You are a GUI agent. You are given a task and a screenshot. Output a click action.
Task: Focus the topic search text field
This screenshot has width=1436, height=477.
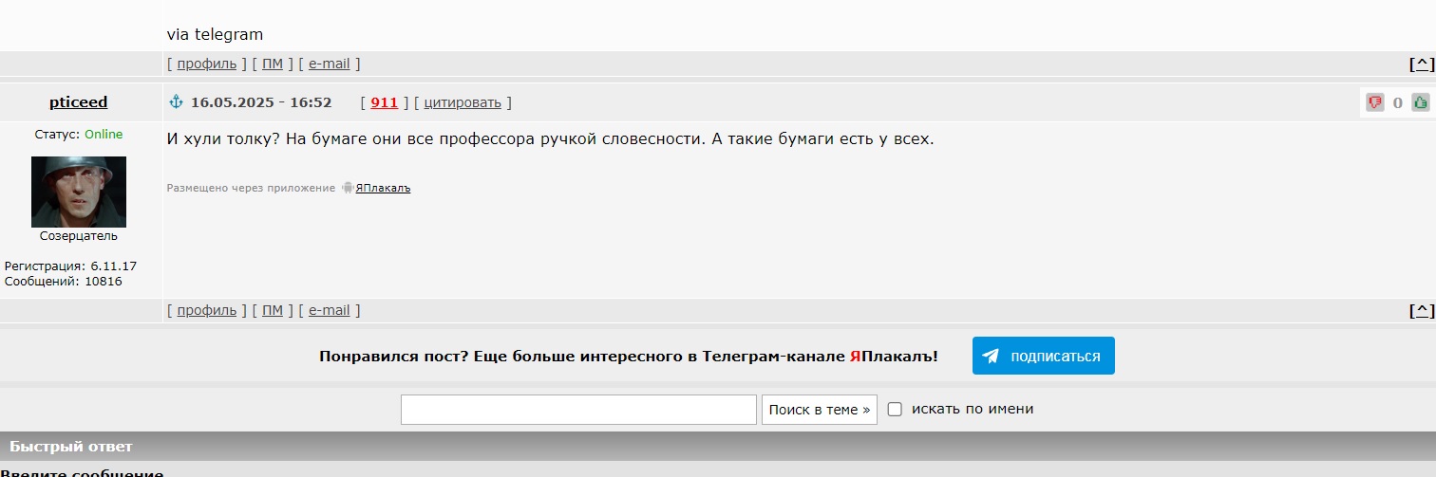[x=578, y=410]
